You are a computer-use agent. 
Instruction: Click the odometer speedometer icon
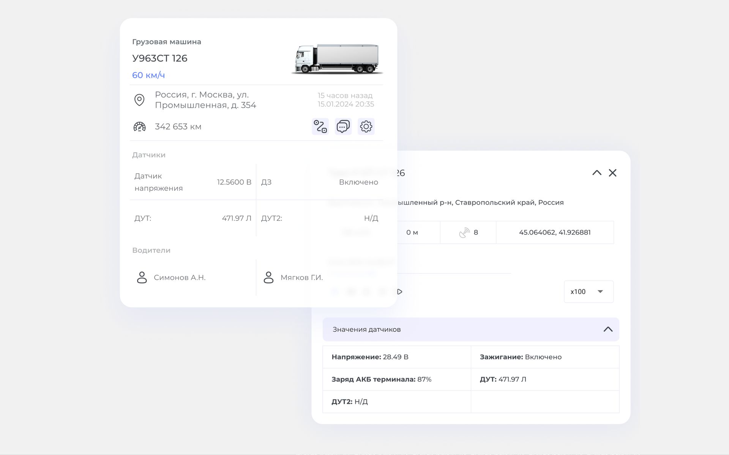[x=139, y=127]
